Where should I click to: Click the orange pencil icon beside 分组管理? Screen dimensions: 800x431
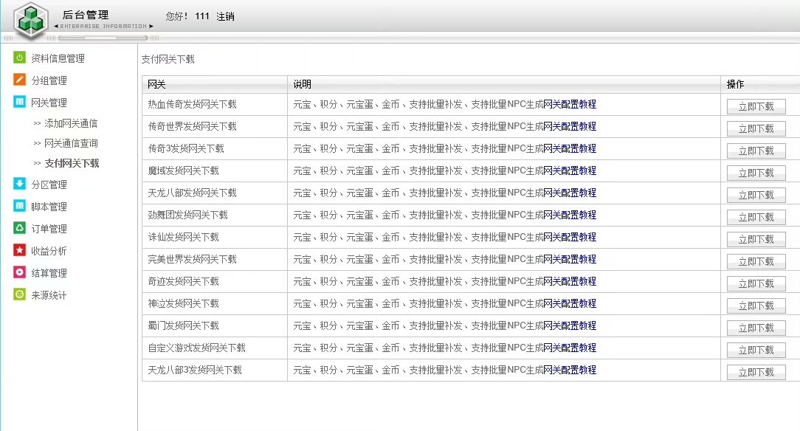(19, 80)
